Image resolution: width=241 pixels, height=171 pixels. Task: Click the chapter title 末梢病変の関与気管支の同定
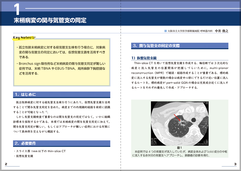pos(50,20)
